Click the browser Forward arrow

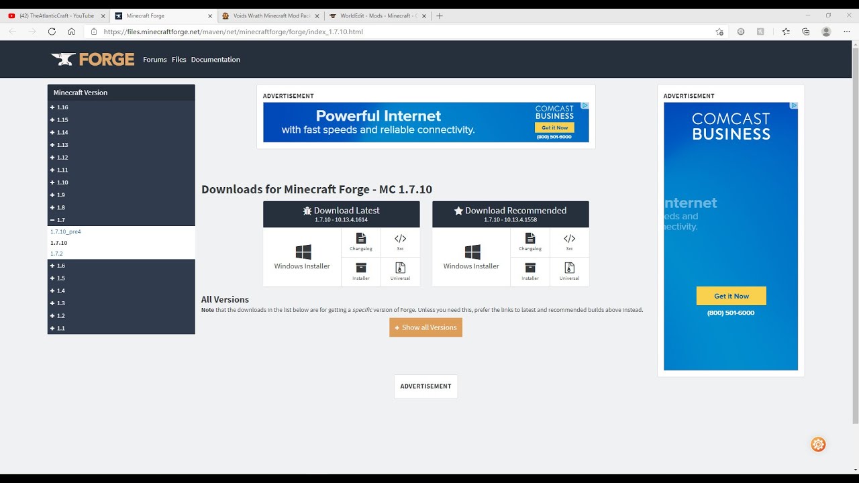tap(32, 32)
